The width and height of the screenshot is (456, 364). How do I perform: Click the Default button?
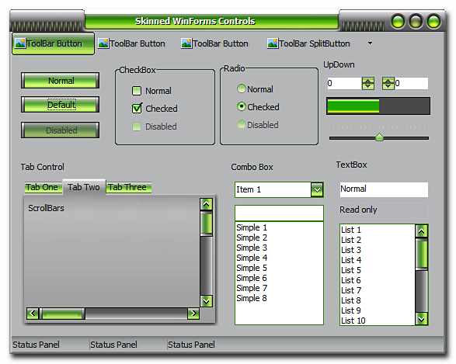(60, 105)
